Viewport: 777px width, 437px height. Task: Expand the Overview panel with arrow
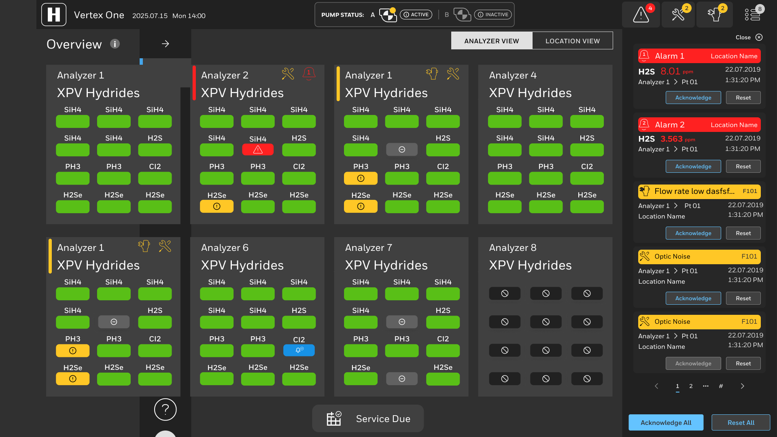coord(165,44)
